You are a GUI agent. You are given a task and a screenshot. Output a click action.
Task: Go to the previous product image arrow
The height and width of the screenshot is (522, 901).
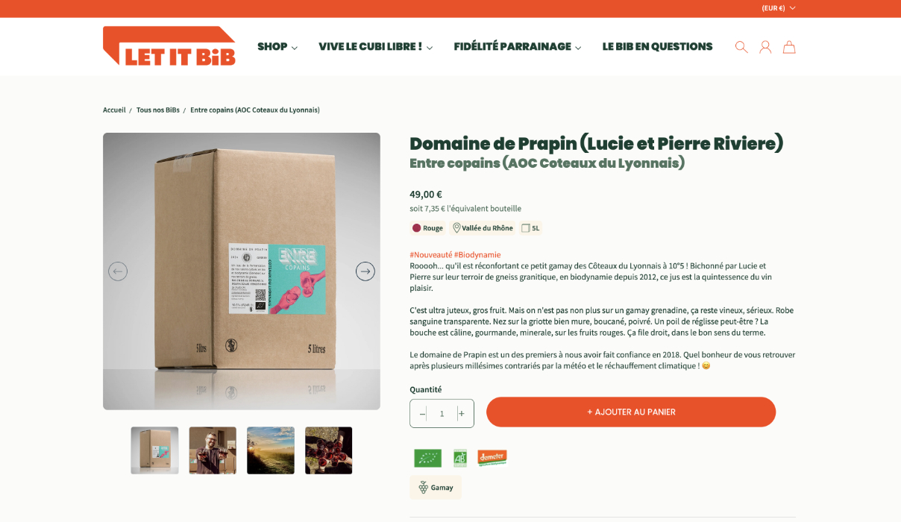pos(118,271)
